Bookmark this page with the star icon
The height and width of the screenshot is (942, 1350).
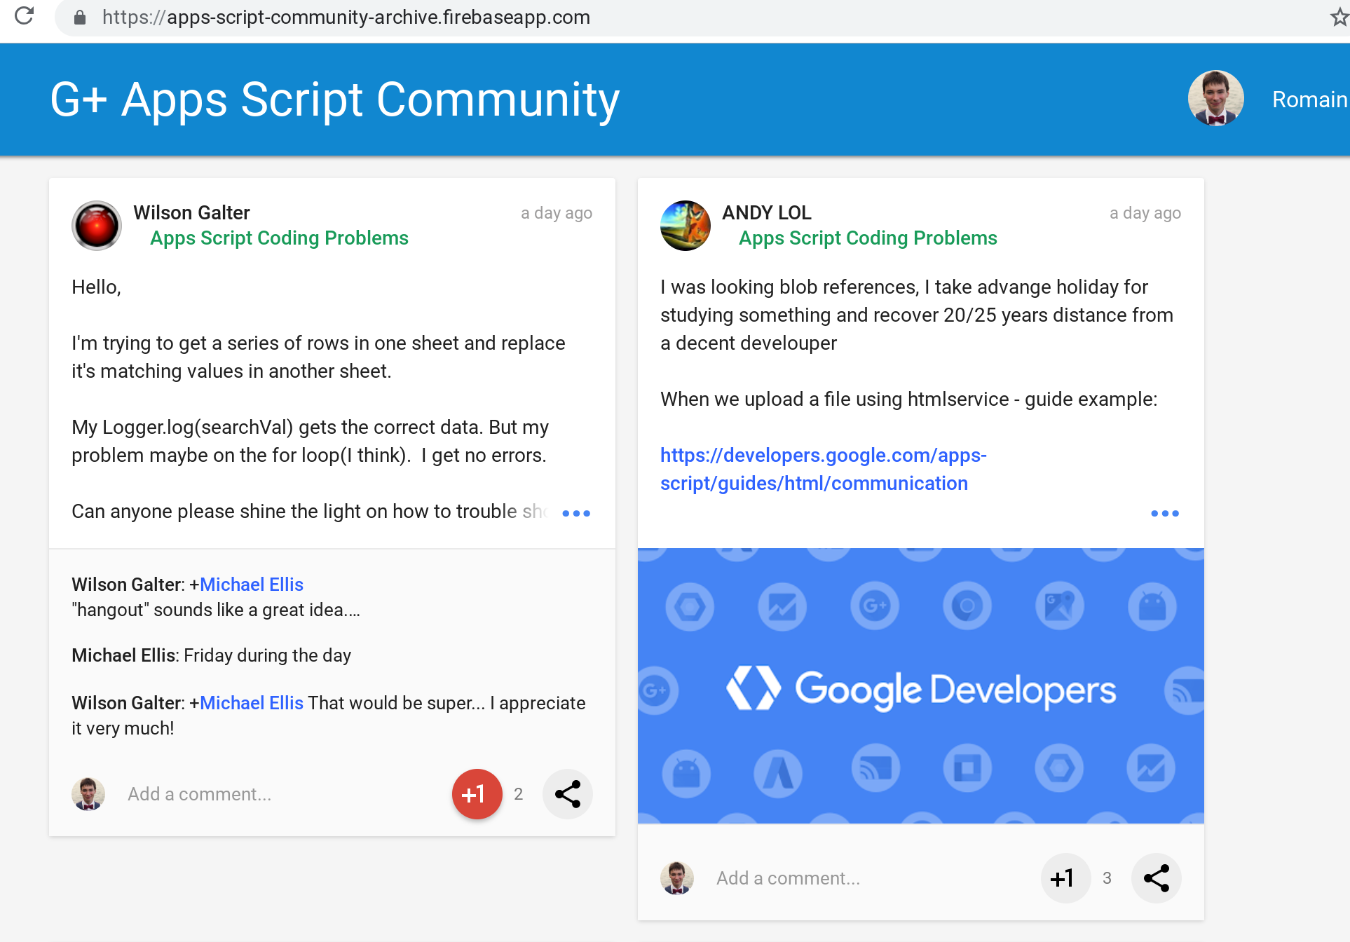[1339, 18]
